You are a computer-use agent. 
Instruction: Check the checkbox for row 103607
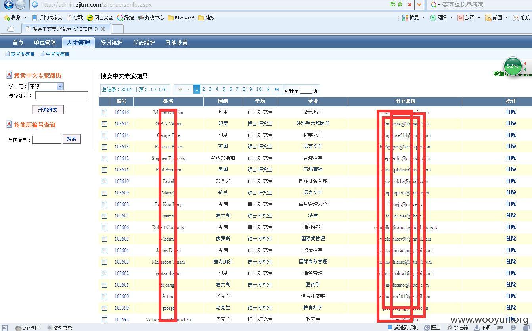click(x=104, y=216)
